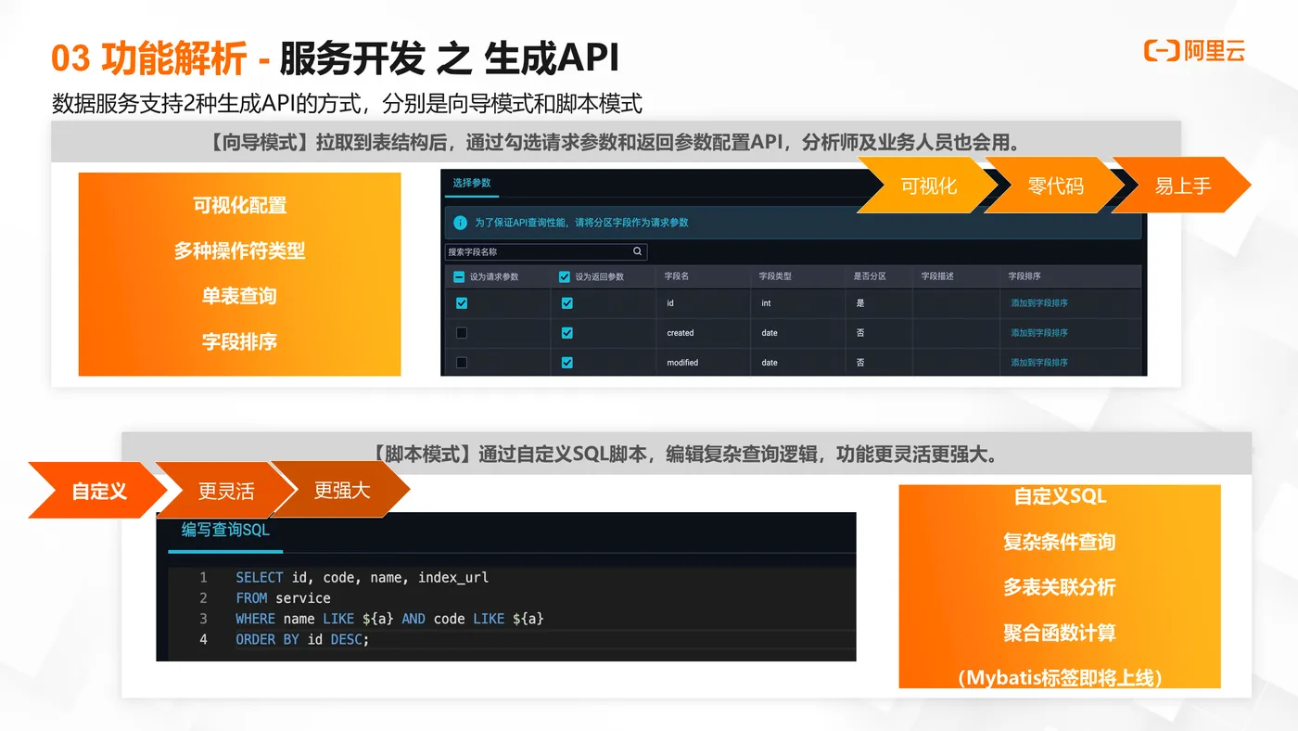
Task: Select the int field type cell
Action: click(766, 303)
